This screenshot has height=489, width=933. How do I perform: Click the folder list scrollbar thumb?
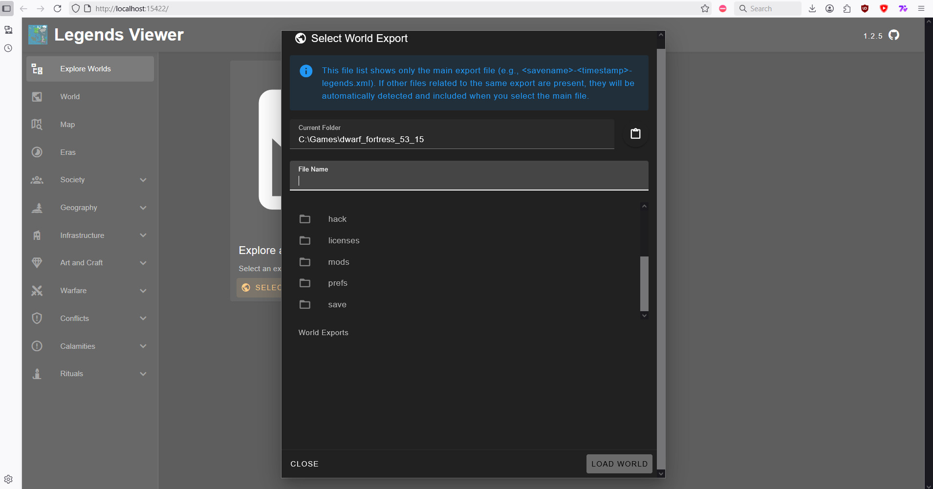(x=644, y=284)
